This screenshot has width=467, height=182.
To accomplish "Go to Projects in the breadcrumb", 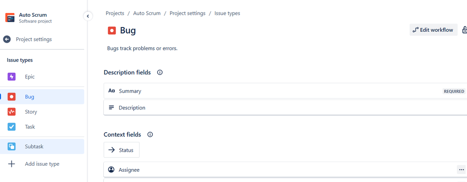I will [x=115, y=13].
